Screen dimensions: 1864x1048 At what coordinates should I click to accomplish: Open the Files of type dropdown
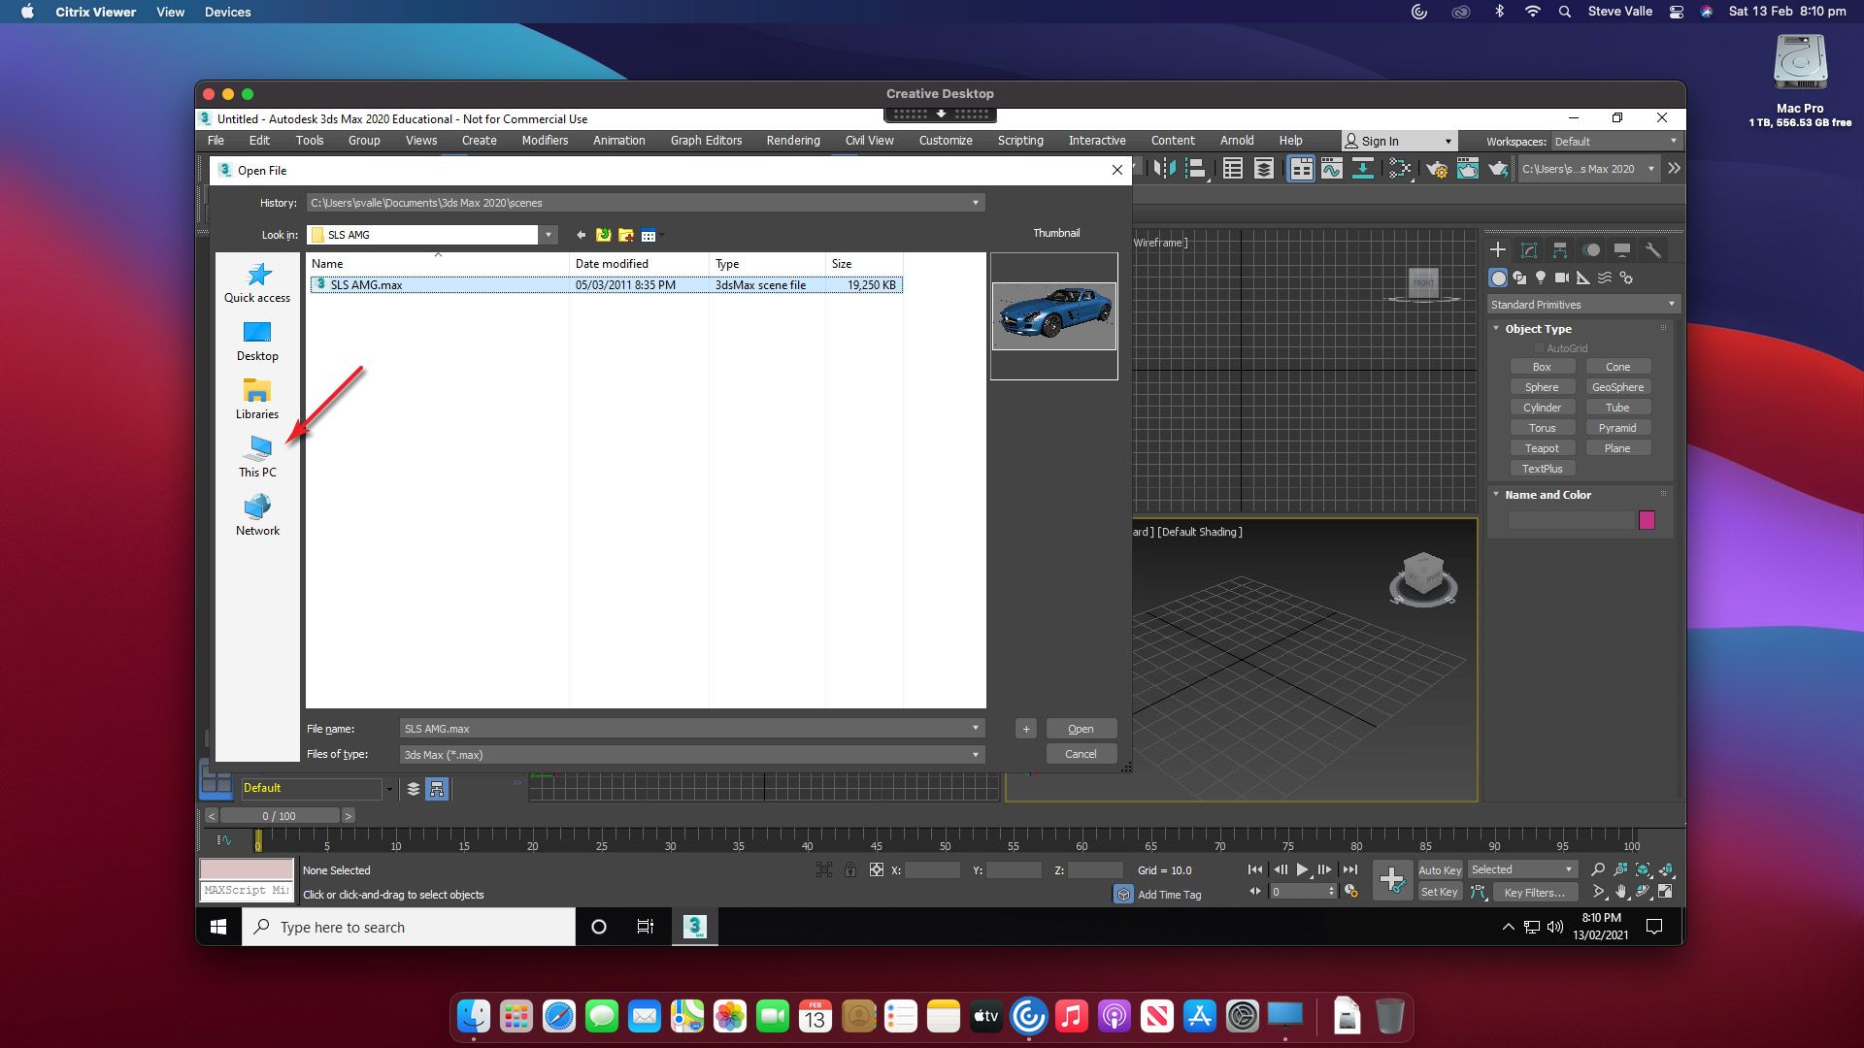pos(975,755)
